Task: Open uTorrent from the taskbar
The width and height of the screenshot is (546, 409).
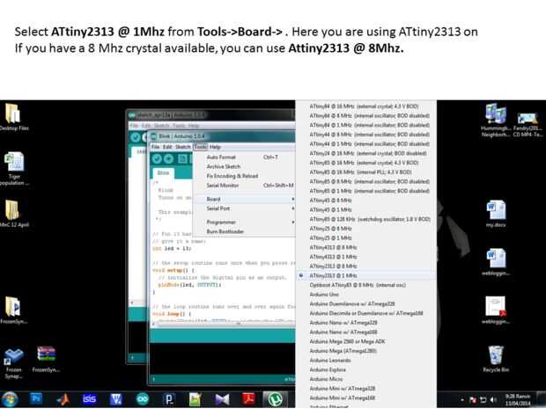Action: tap(275, 399)
